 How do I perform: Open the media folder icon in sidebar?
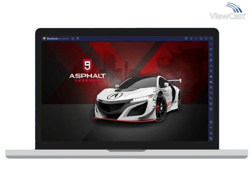[x=211, y=93]
